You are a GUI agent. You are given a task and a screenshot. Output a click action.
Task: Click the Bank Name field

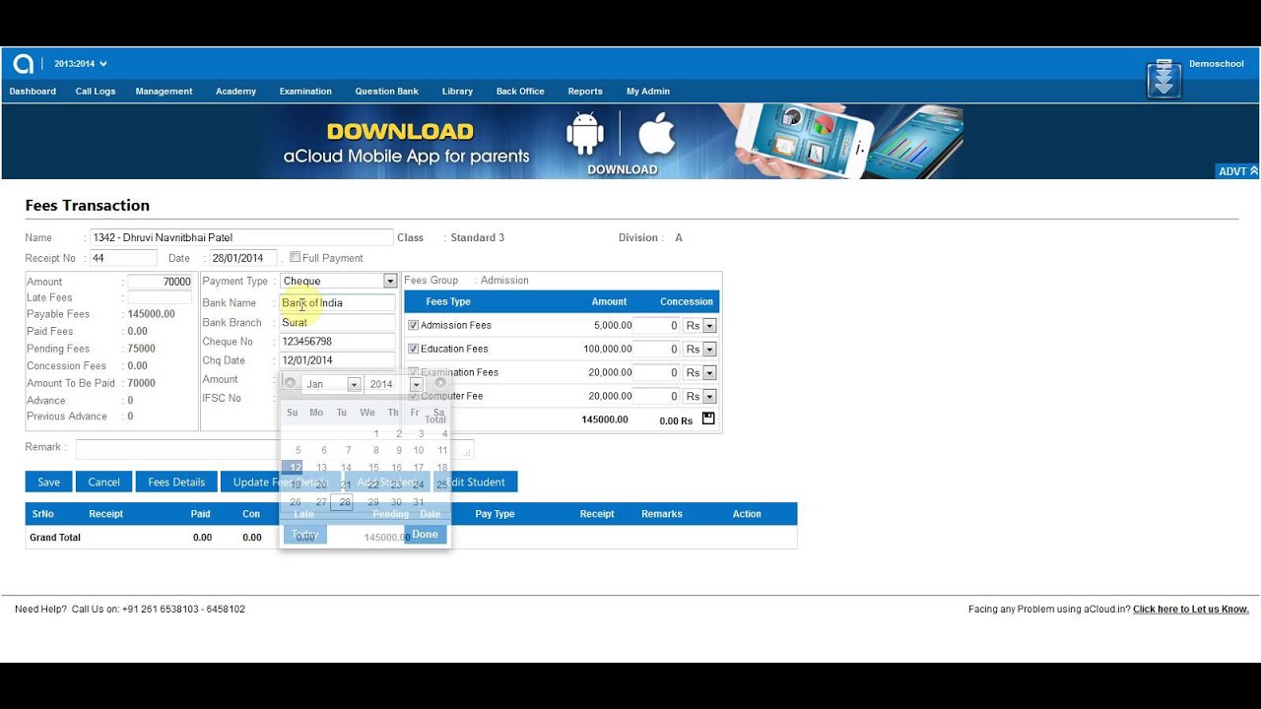[338, 303]
